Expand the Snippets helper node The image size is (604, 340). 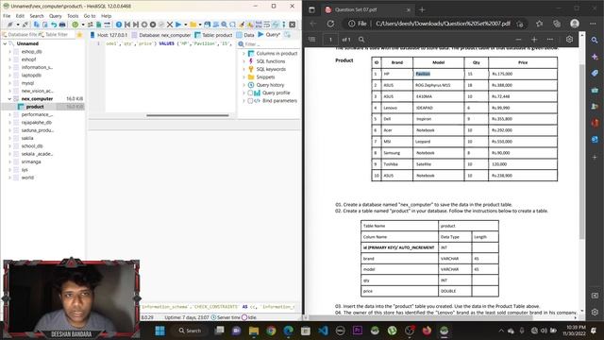[243, 77]
